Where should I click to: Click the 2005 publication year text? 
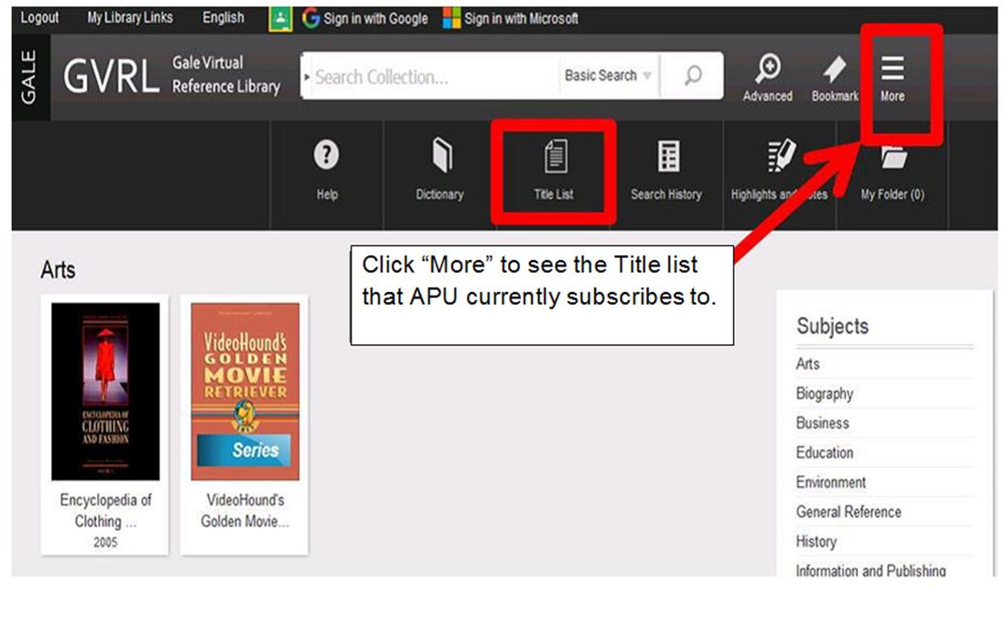[x=105, y=542]
